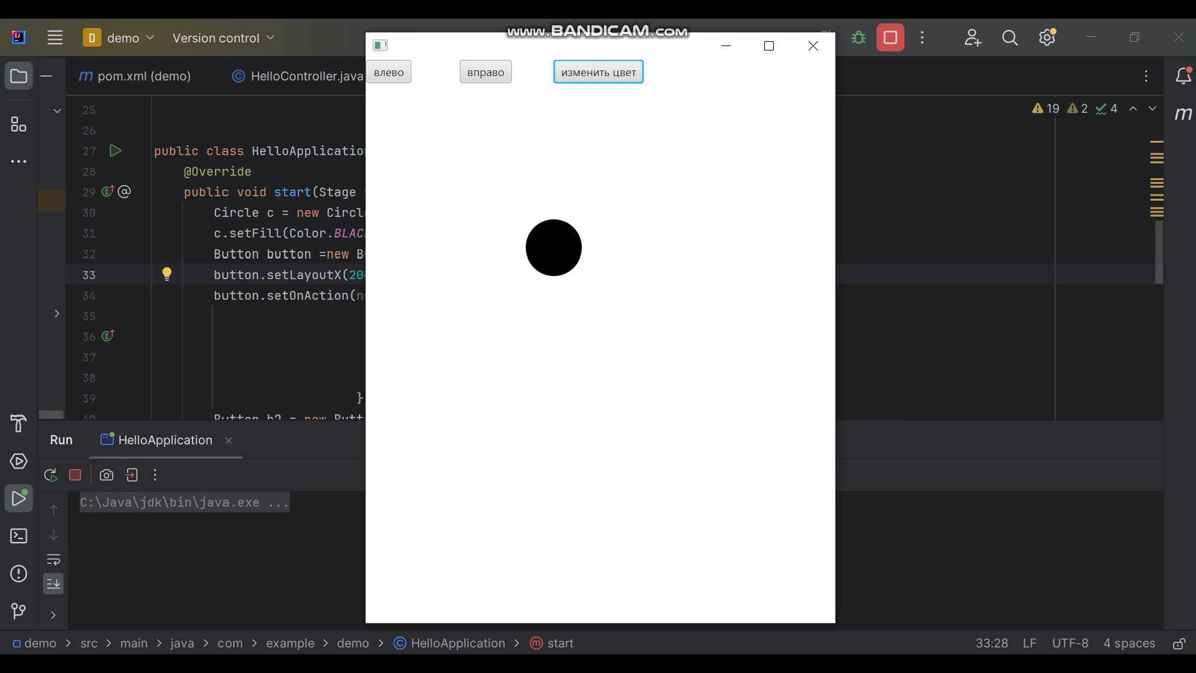Expand the collapsed node chevron in project panel
This screenshot has width=1196, height=673.
(57, 313)
